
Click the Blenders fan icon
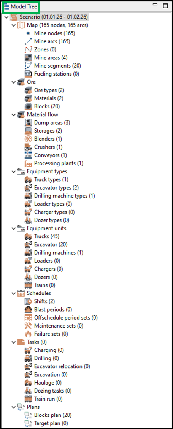pos(28,139)
